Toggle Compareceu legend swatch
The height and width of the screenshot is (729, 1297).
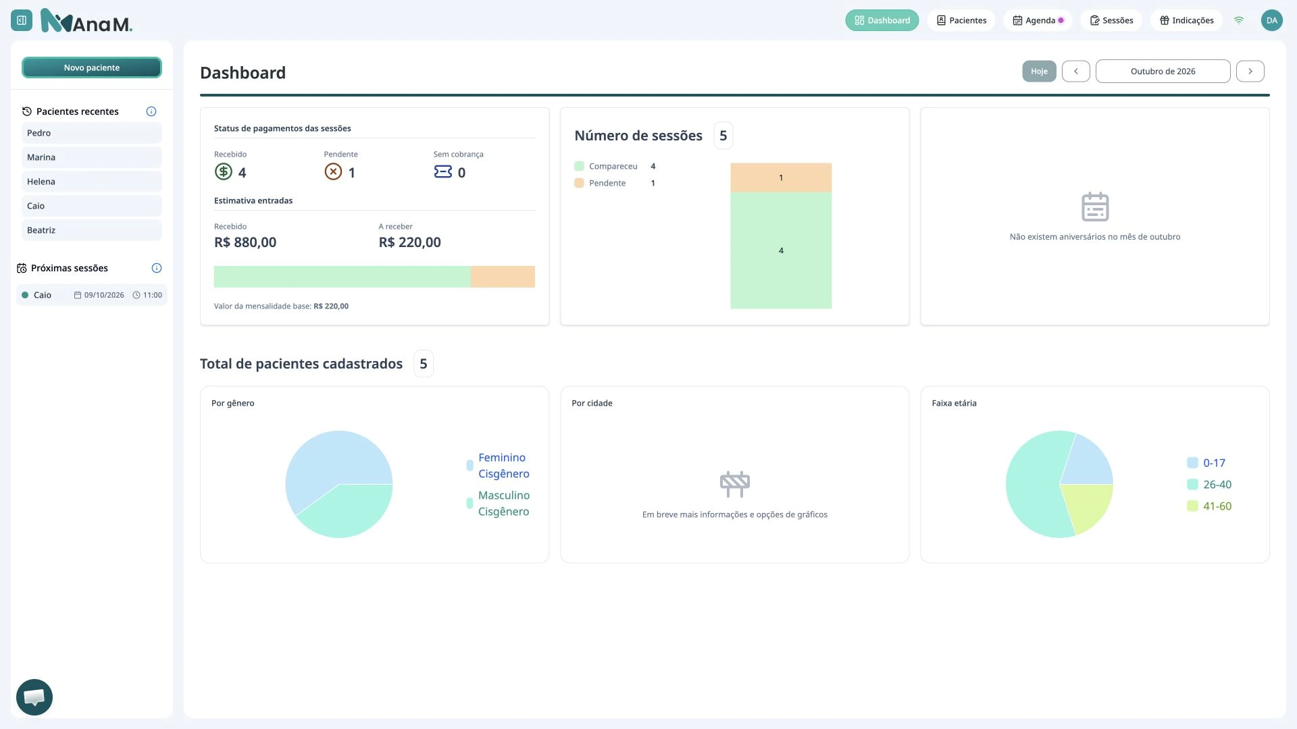(x=579, y=166)
